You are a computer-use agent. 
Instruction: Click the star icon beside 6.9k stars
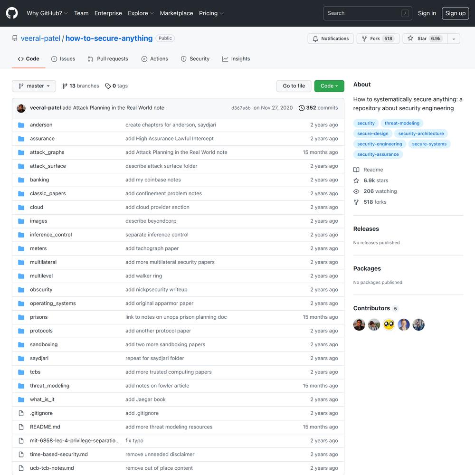tap(356, 180)
